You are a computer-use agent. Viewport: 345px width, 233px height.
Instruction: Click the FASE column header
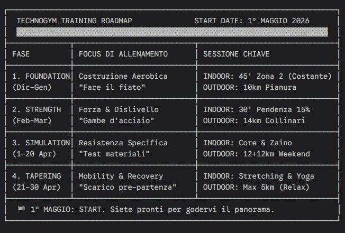[21, 54]
